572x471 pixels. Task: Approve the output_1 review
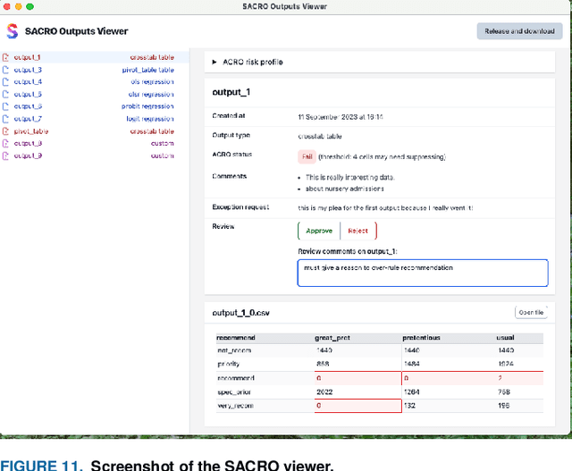pyautogui.click(x=319, y=231)
